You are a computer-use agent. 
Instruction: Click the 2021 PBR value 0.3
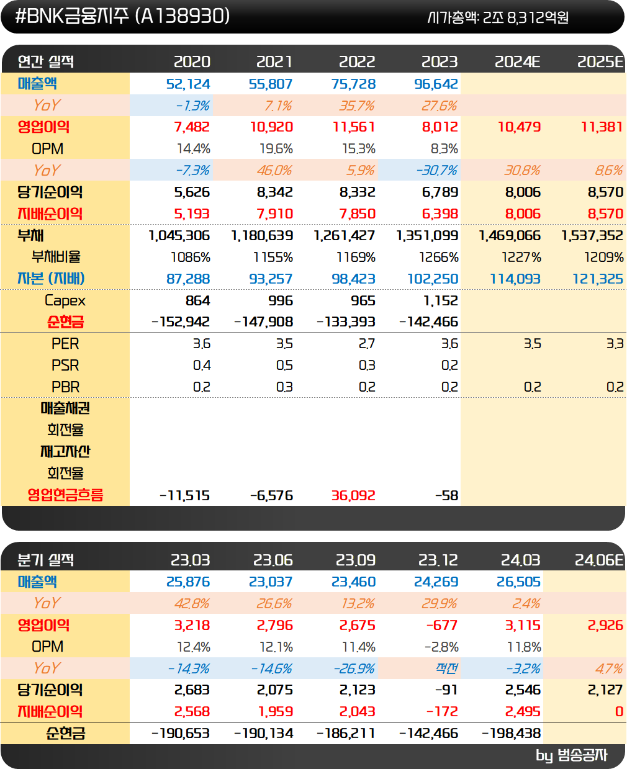(284, 387)
